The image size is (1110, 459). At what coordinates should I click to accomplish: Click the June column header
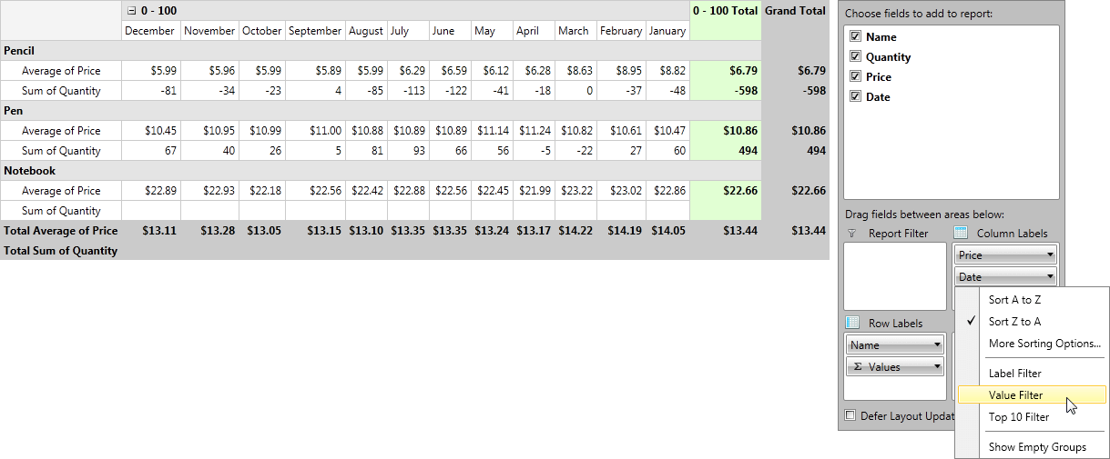click(450, 31)
